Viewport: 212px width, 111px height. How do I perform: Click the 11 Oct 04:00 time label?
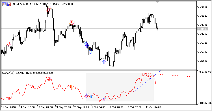tap(153, 107)
